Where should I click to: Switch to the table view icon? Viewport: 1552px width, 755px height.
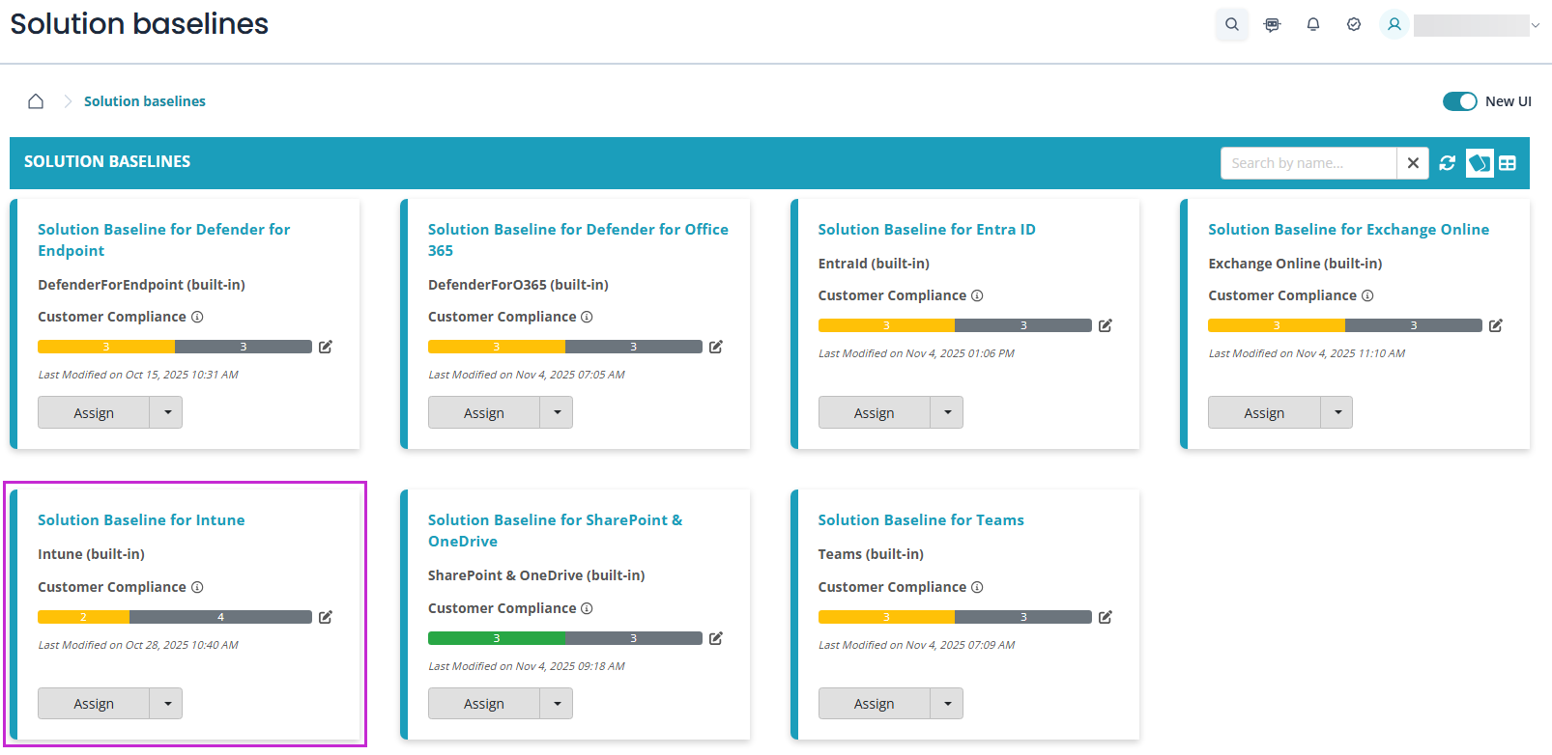tap(1508, 163)
